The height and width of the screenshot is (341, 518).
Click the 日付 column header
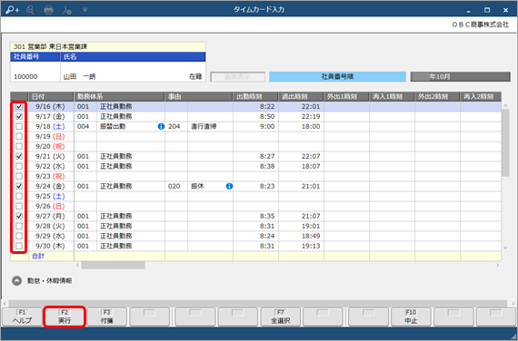pos(51,97)
